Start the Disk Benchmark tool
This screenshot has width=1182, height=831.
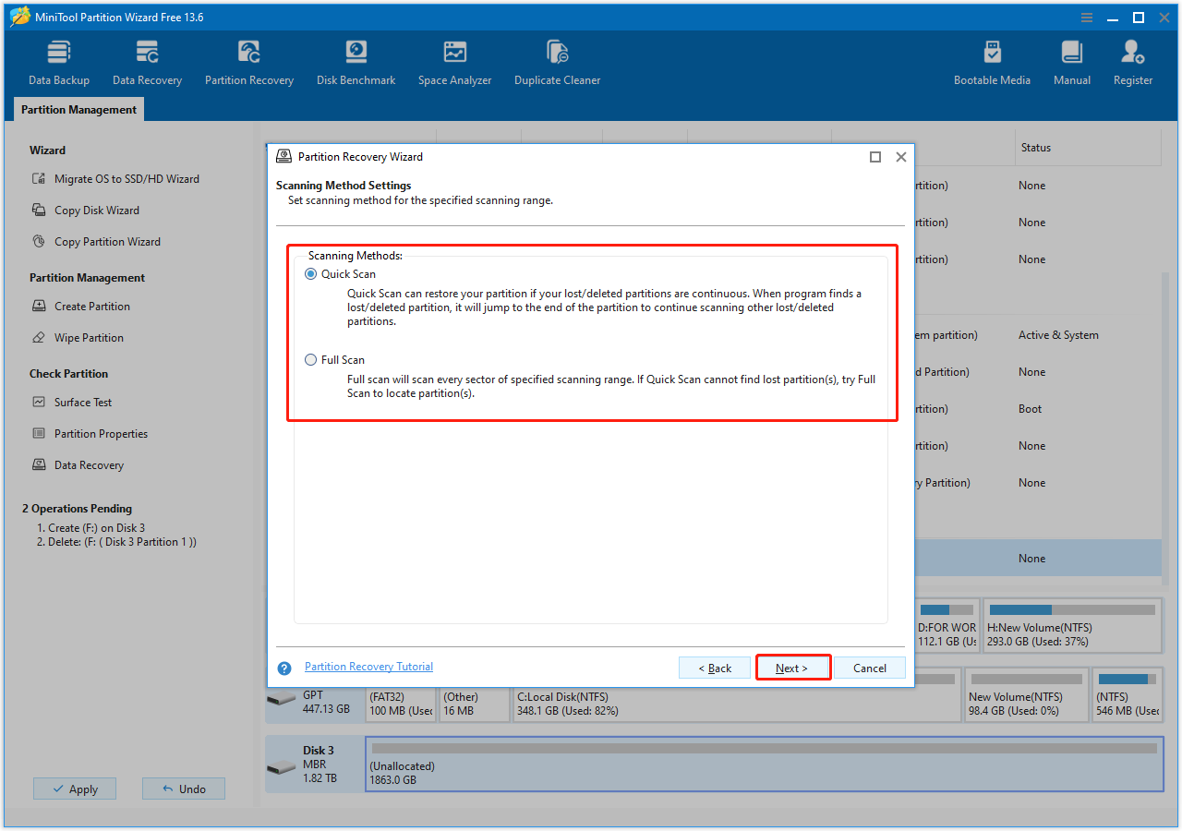[x=356, y=61]
